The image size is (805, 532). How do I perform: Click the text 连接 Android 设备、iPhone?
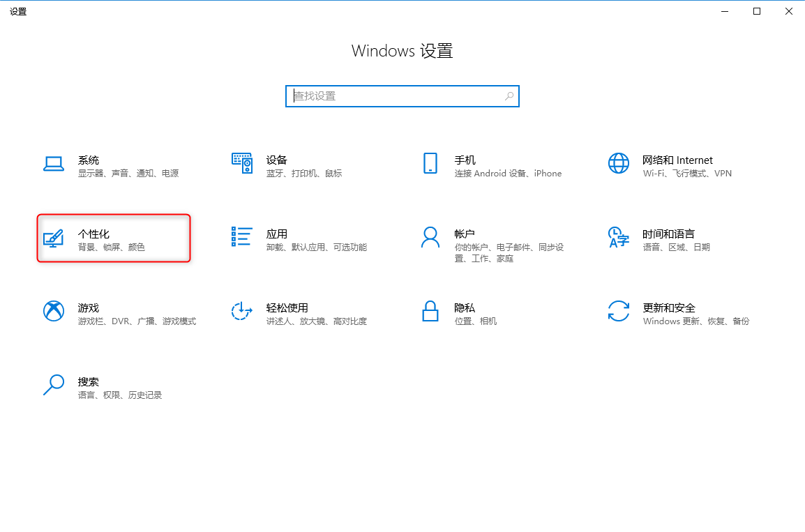pos(508,174)
